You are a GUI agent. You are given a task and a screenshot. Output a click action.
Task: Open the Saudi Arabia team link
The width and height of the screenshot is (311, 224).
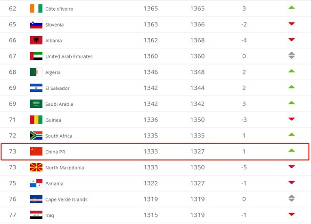tap(59, 104)
